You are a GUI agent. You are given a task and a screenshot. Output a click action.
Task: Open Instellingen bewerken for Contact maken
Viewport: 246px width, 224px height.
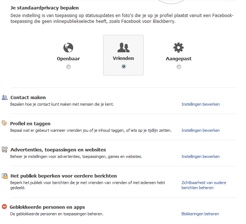(200, 104)
